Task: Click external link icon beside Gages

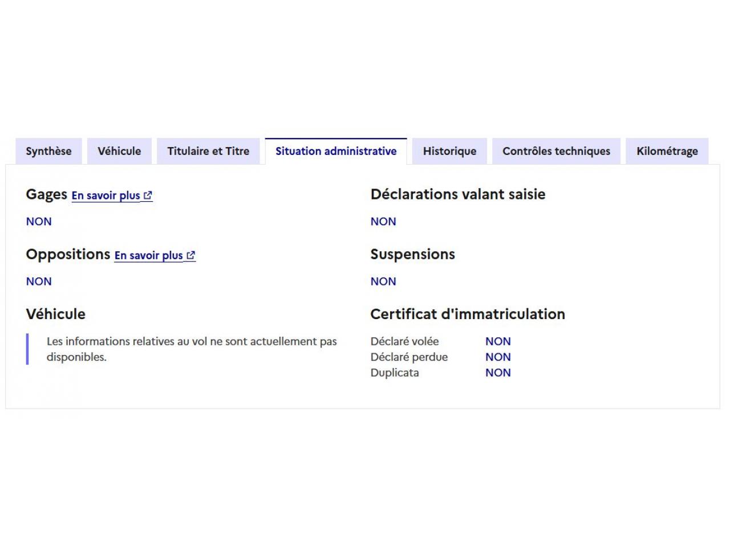Action: pyautogui.click(x=148, y=195)
